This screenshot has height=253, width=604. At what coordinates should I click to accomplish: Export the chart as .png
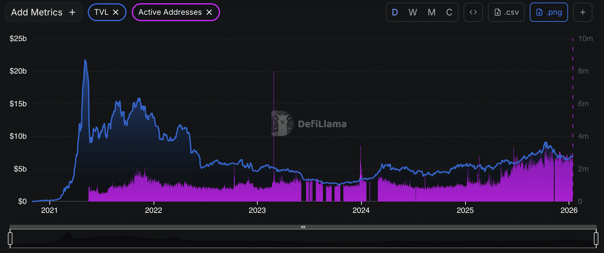548,12
